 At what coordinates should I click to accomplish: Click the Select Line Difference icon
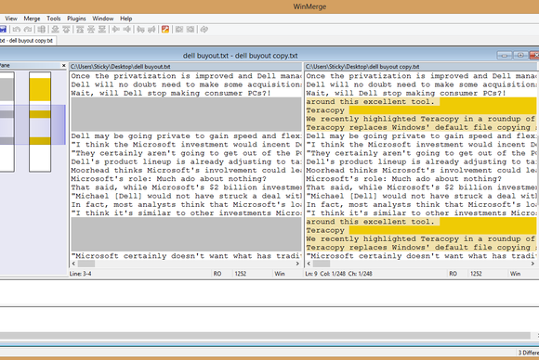click(42, 30)
